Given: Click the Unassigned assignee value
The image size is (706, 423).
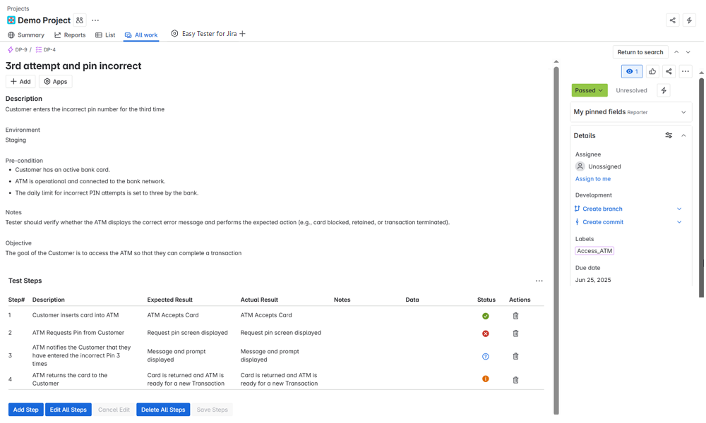Looking at the screenshot, I should coord(604,167).
